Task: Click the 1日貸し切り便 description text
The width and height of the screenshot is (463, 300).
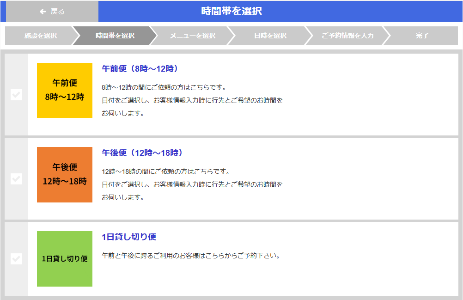Action: 191,255
